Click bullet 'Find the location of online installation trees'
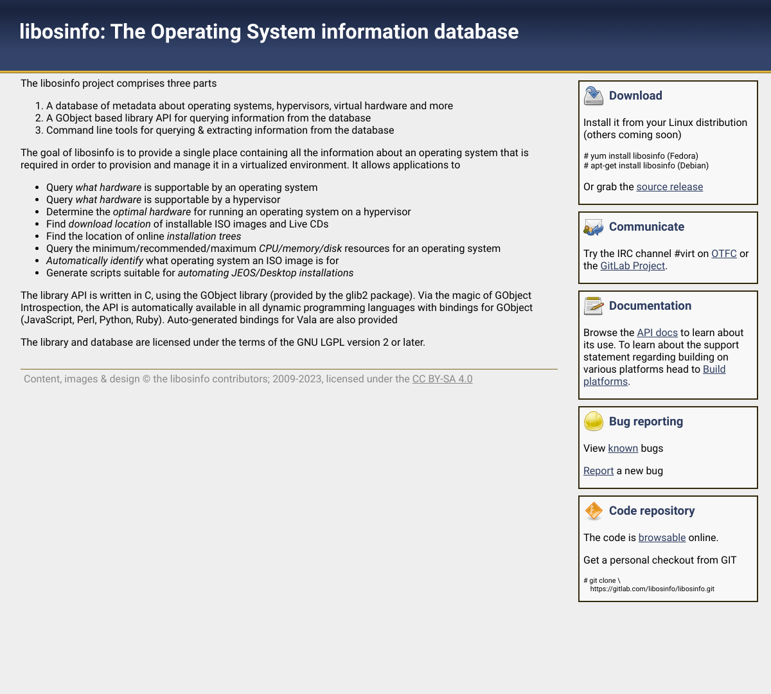 (143, 236)
